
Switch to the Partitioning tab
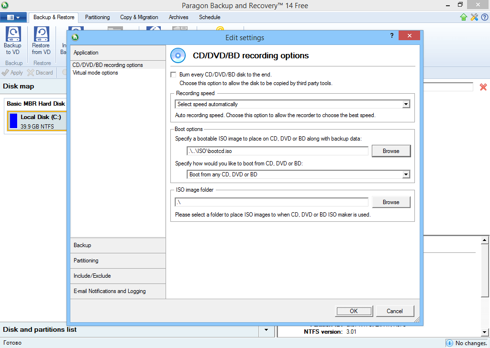coord(97,17)
